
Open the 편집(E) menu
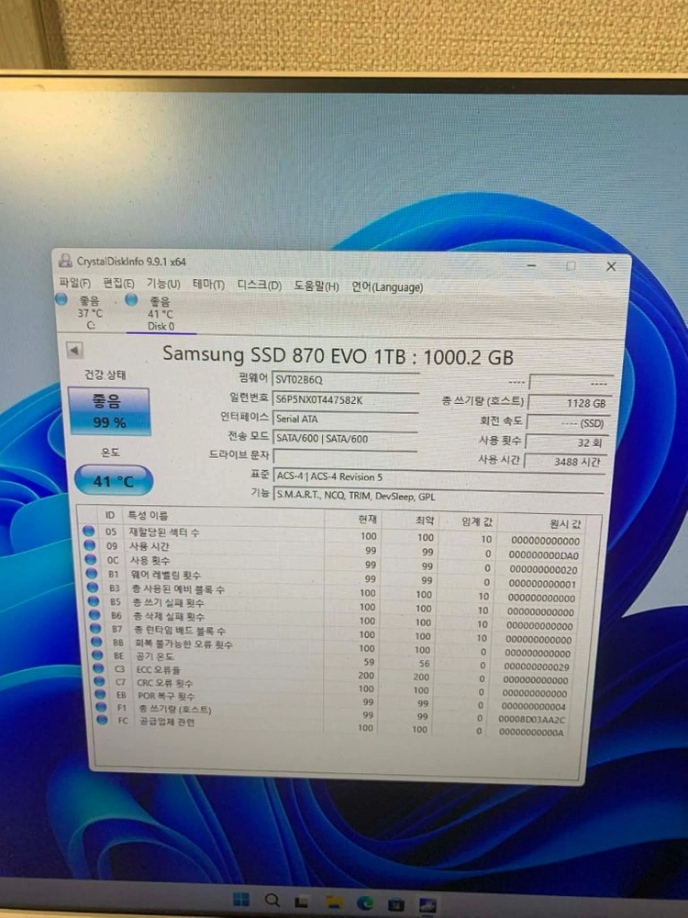[118, 284]
